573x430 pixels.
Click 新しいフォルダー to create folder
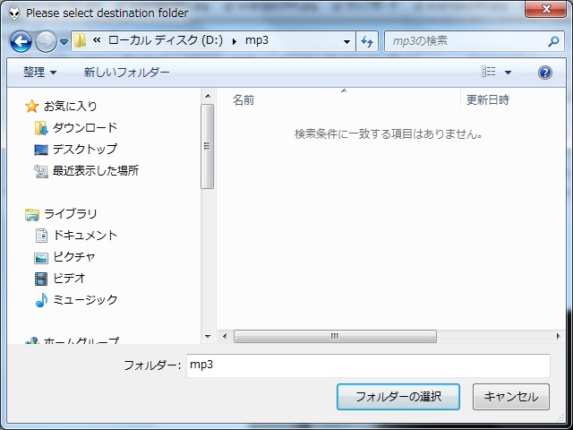point(126,73)
